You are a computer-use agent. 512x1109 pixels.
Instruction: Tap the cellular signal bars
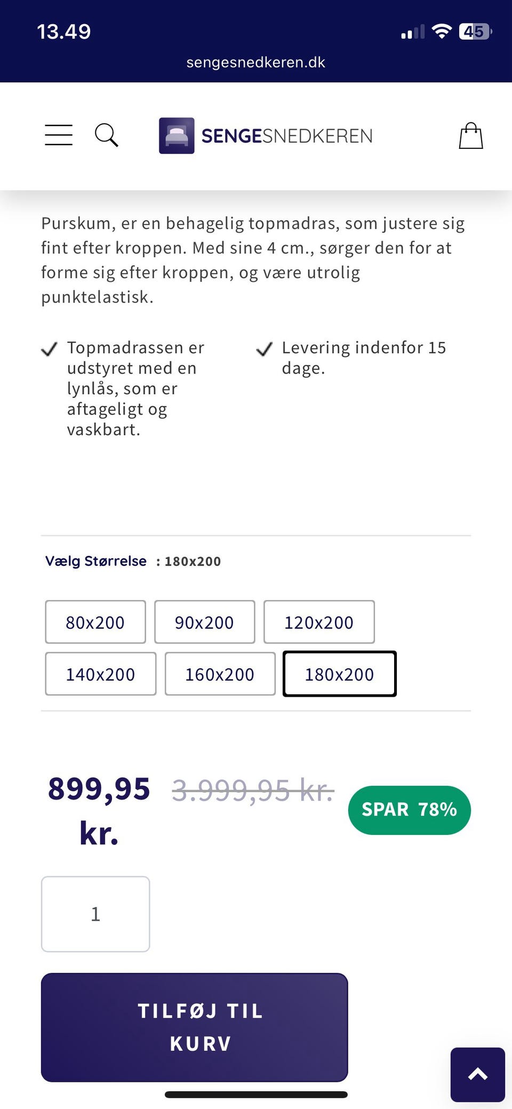coord(413,32)
